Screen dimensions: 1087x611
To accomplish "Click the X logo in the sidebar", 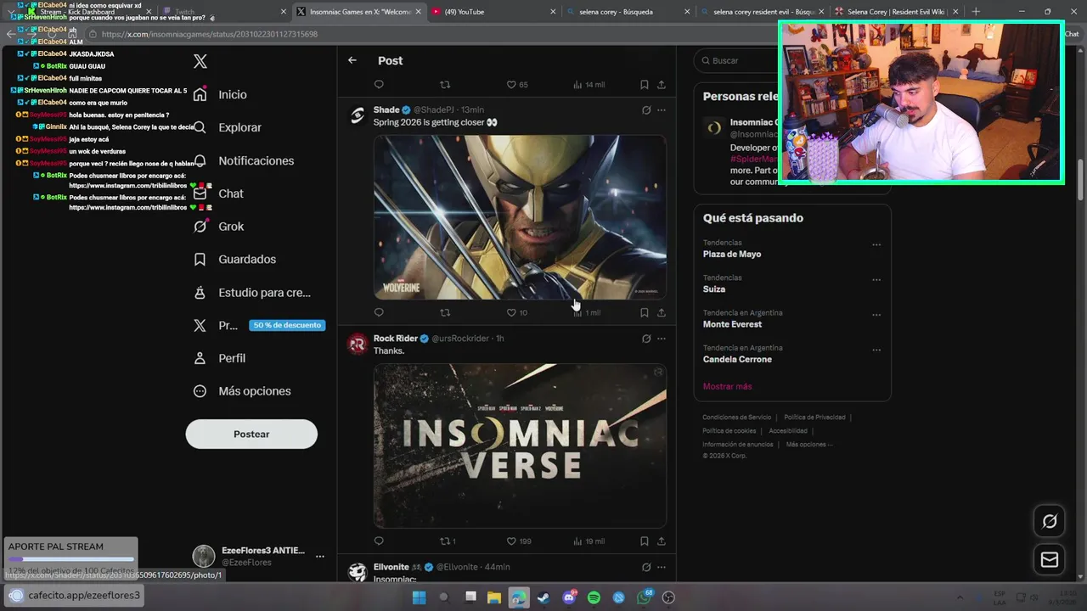I will point(200,61).
